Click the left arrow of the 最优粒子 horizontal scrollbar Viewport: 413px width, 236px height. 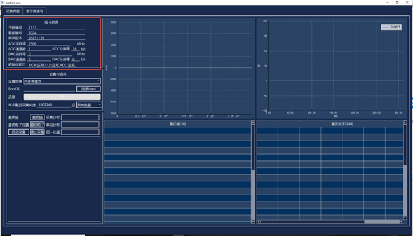259,222
